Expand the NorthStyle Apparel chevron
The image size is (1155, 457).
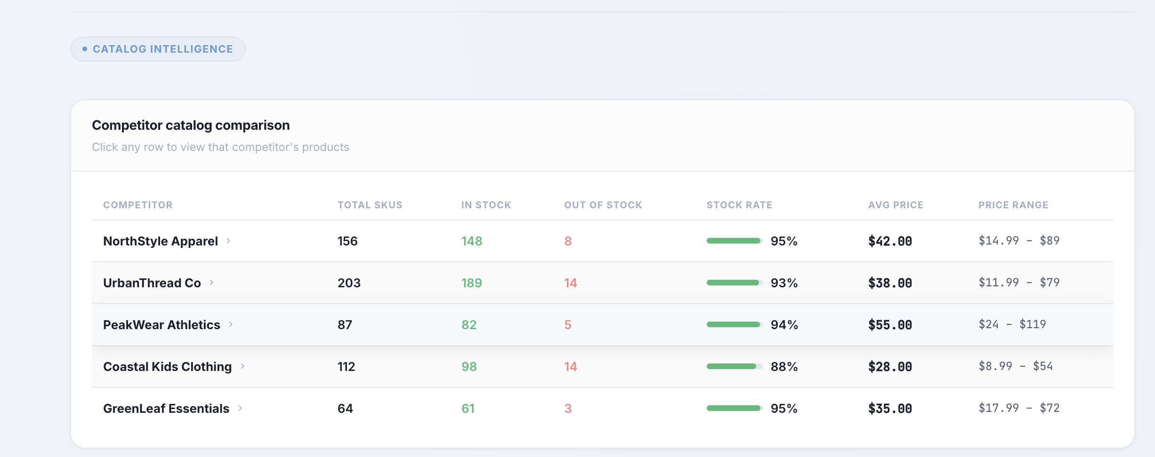point(229,241)
